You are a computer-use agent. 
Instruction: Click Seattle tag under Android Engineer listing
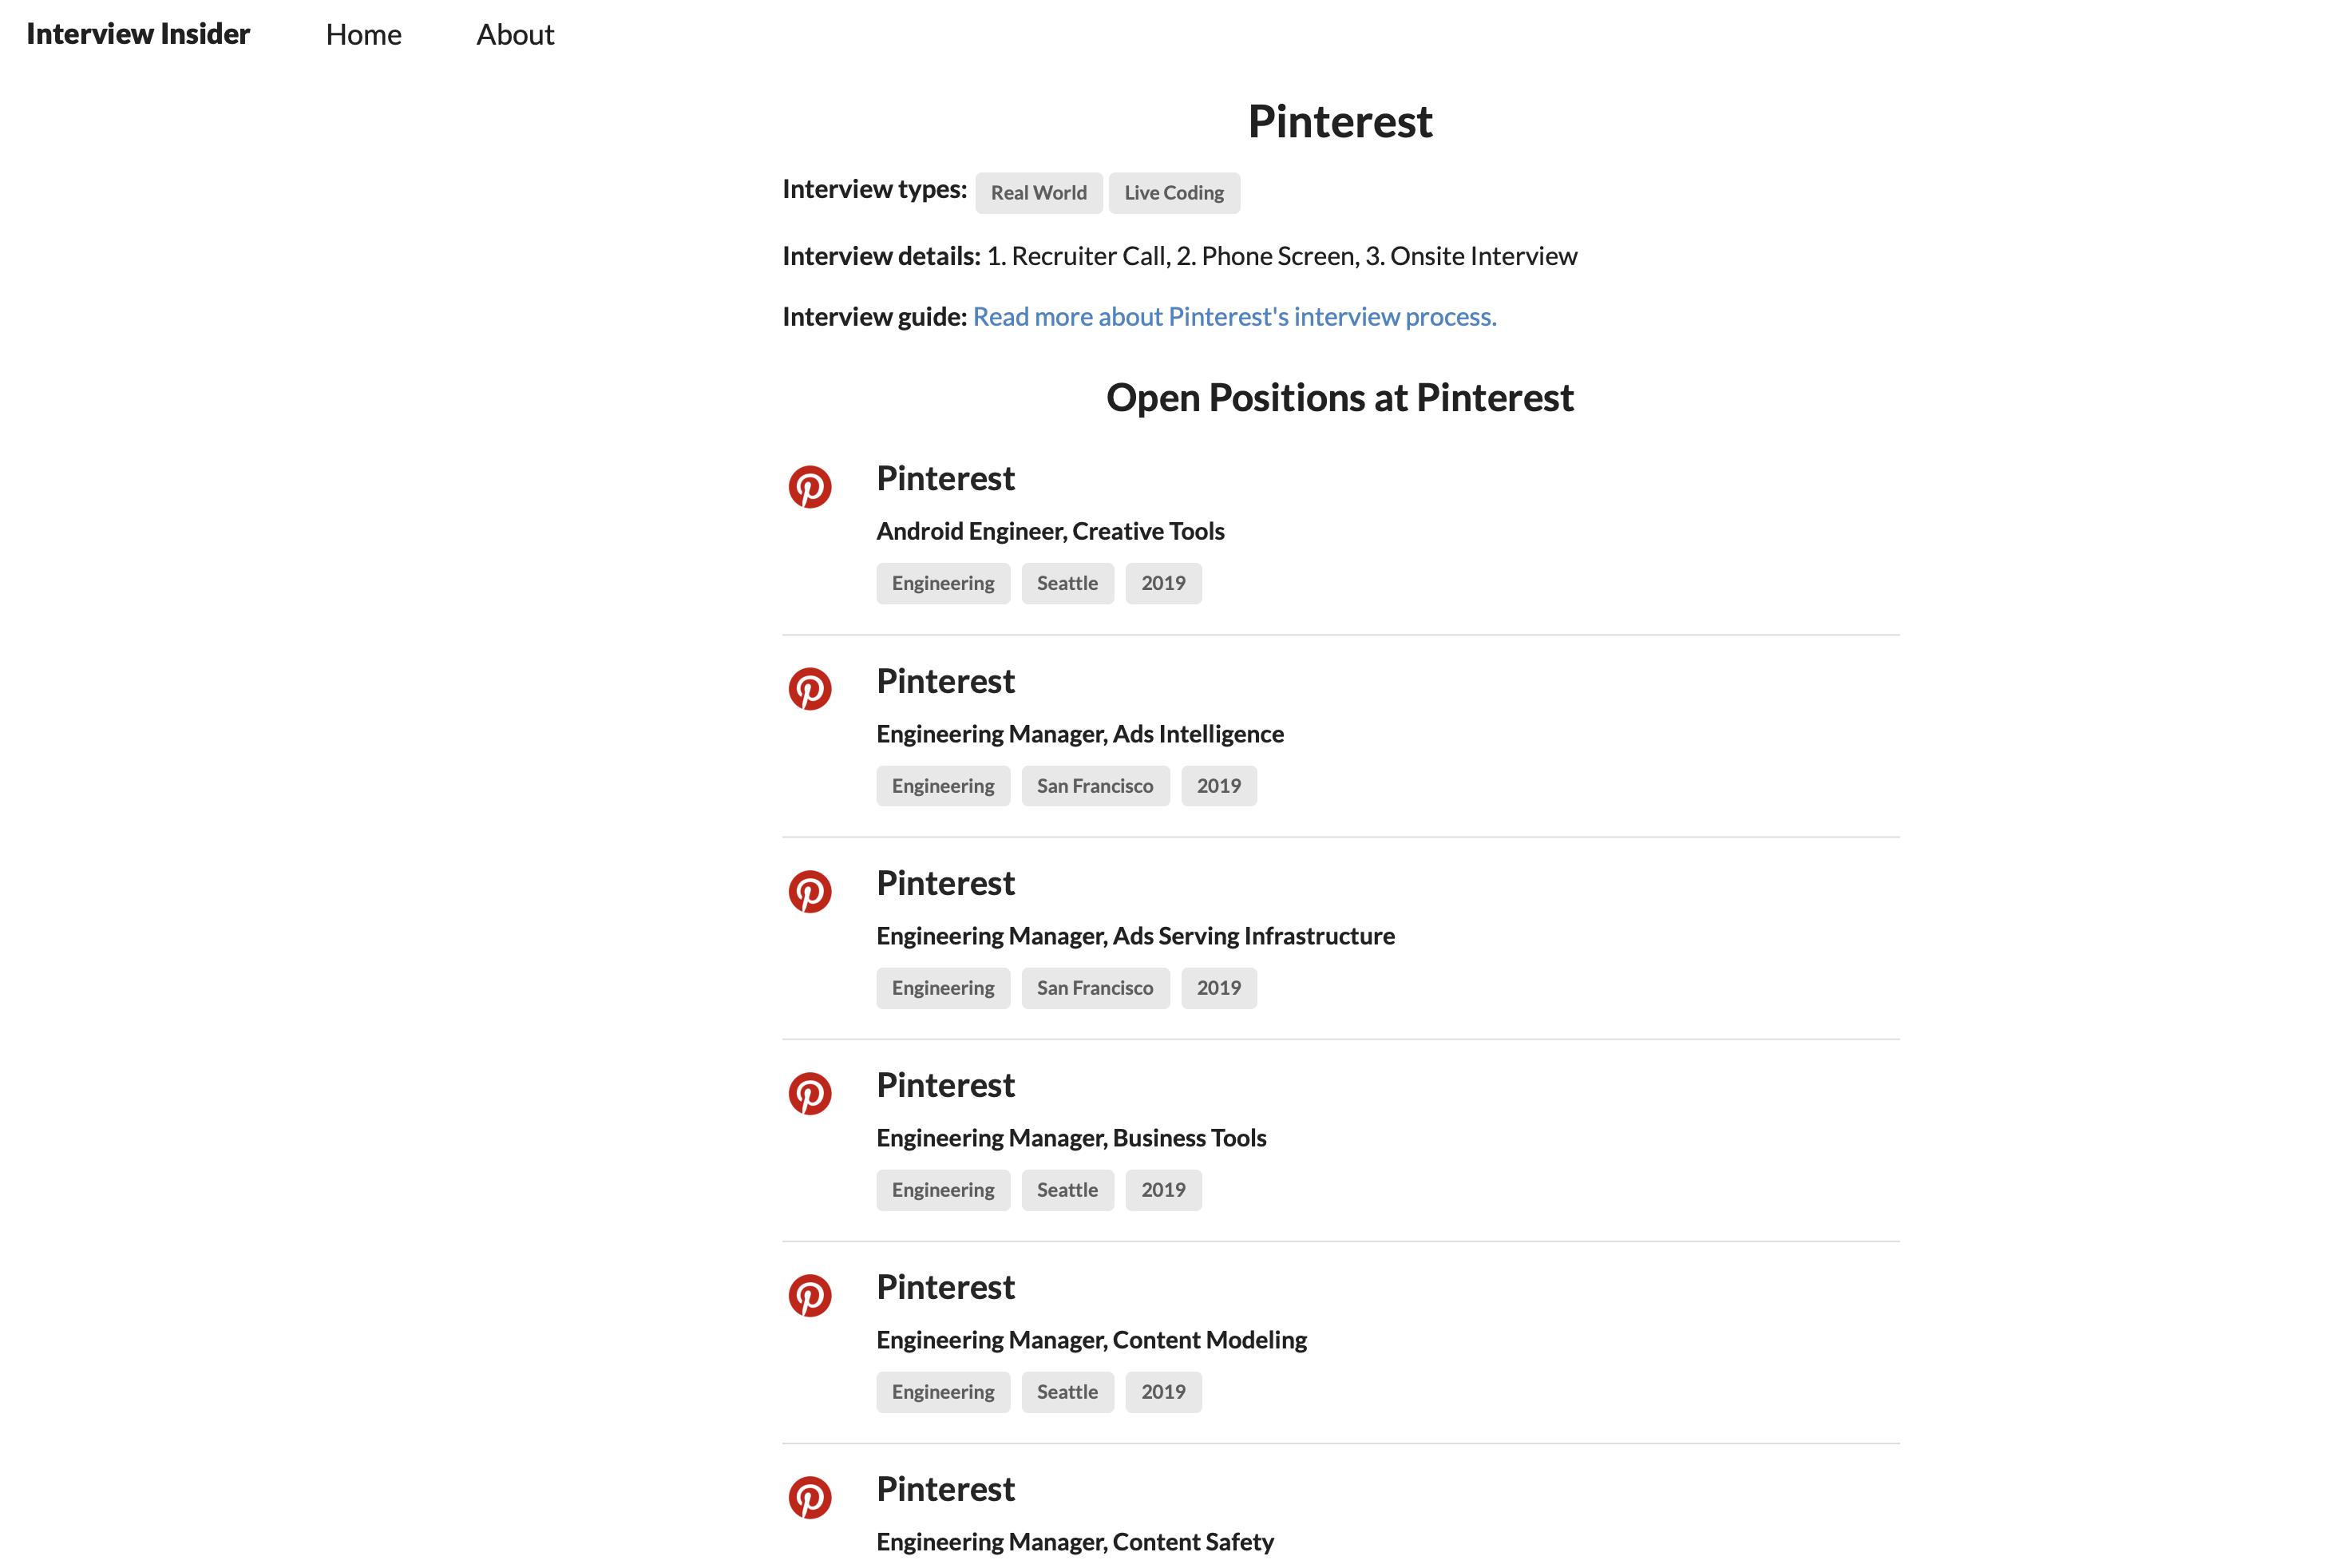[1067, 584]
